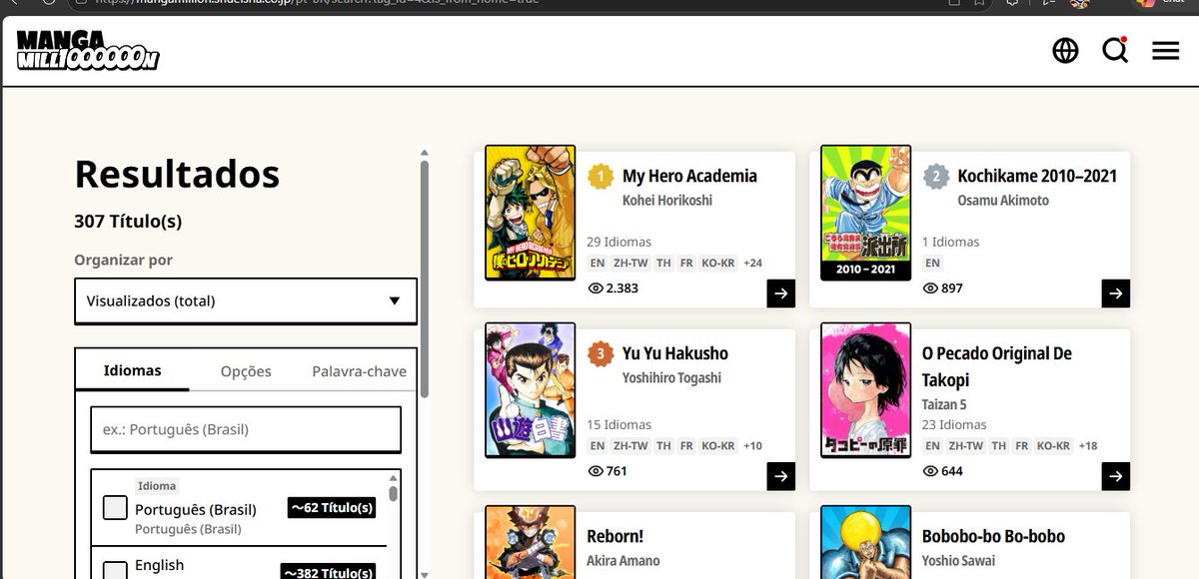
Task: Click author name Yoshihiro Togashi
Action: [671, 378]
